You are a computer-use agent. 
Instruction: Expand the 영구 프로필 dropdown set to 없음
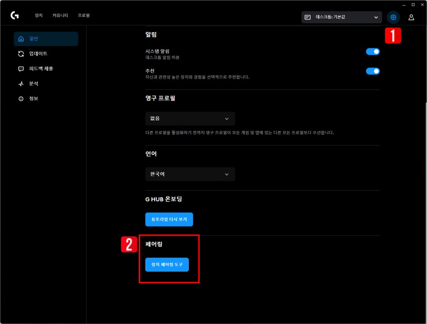click(x=190, y=119)
